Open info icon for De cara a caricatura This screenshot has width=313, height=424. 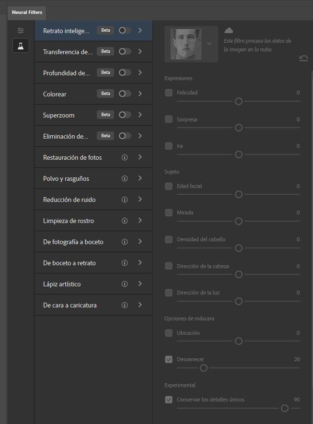pyautogui.click(x=125, y=305)
